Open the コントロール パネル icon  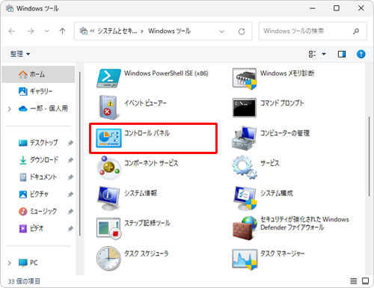click(108, 138)
